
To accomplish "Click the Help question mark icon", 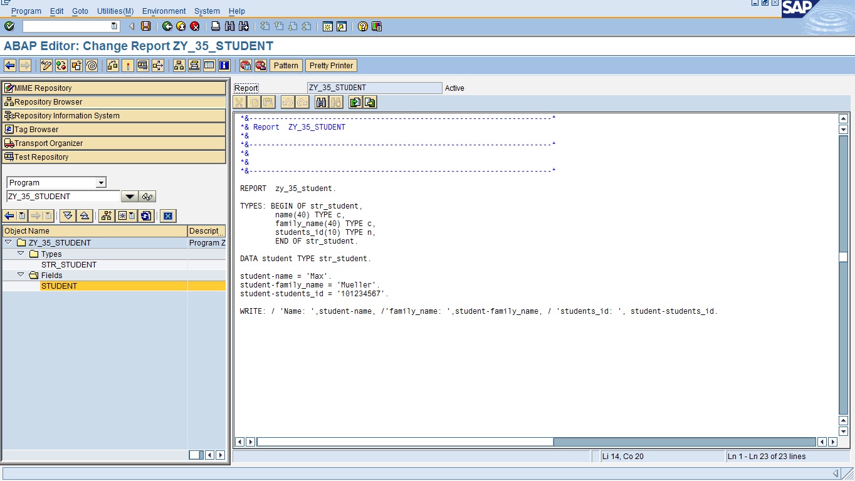I will 363,26.
